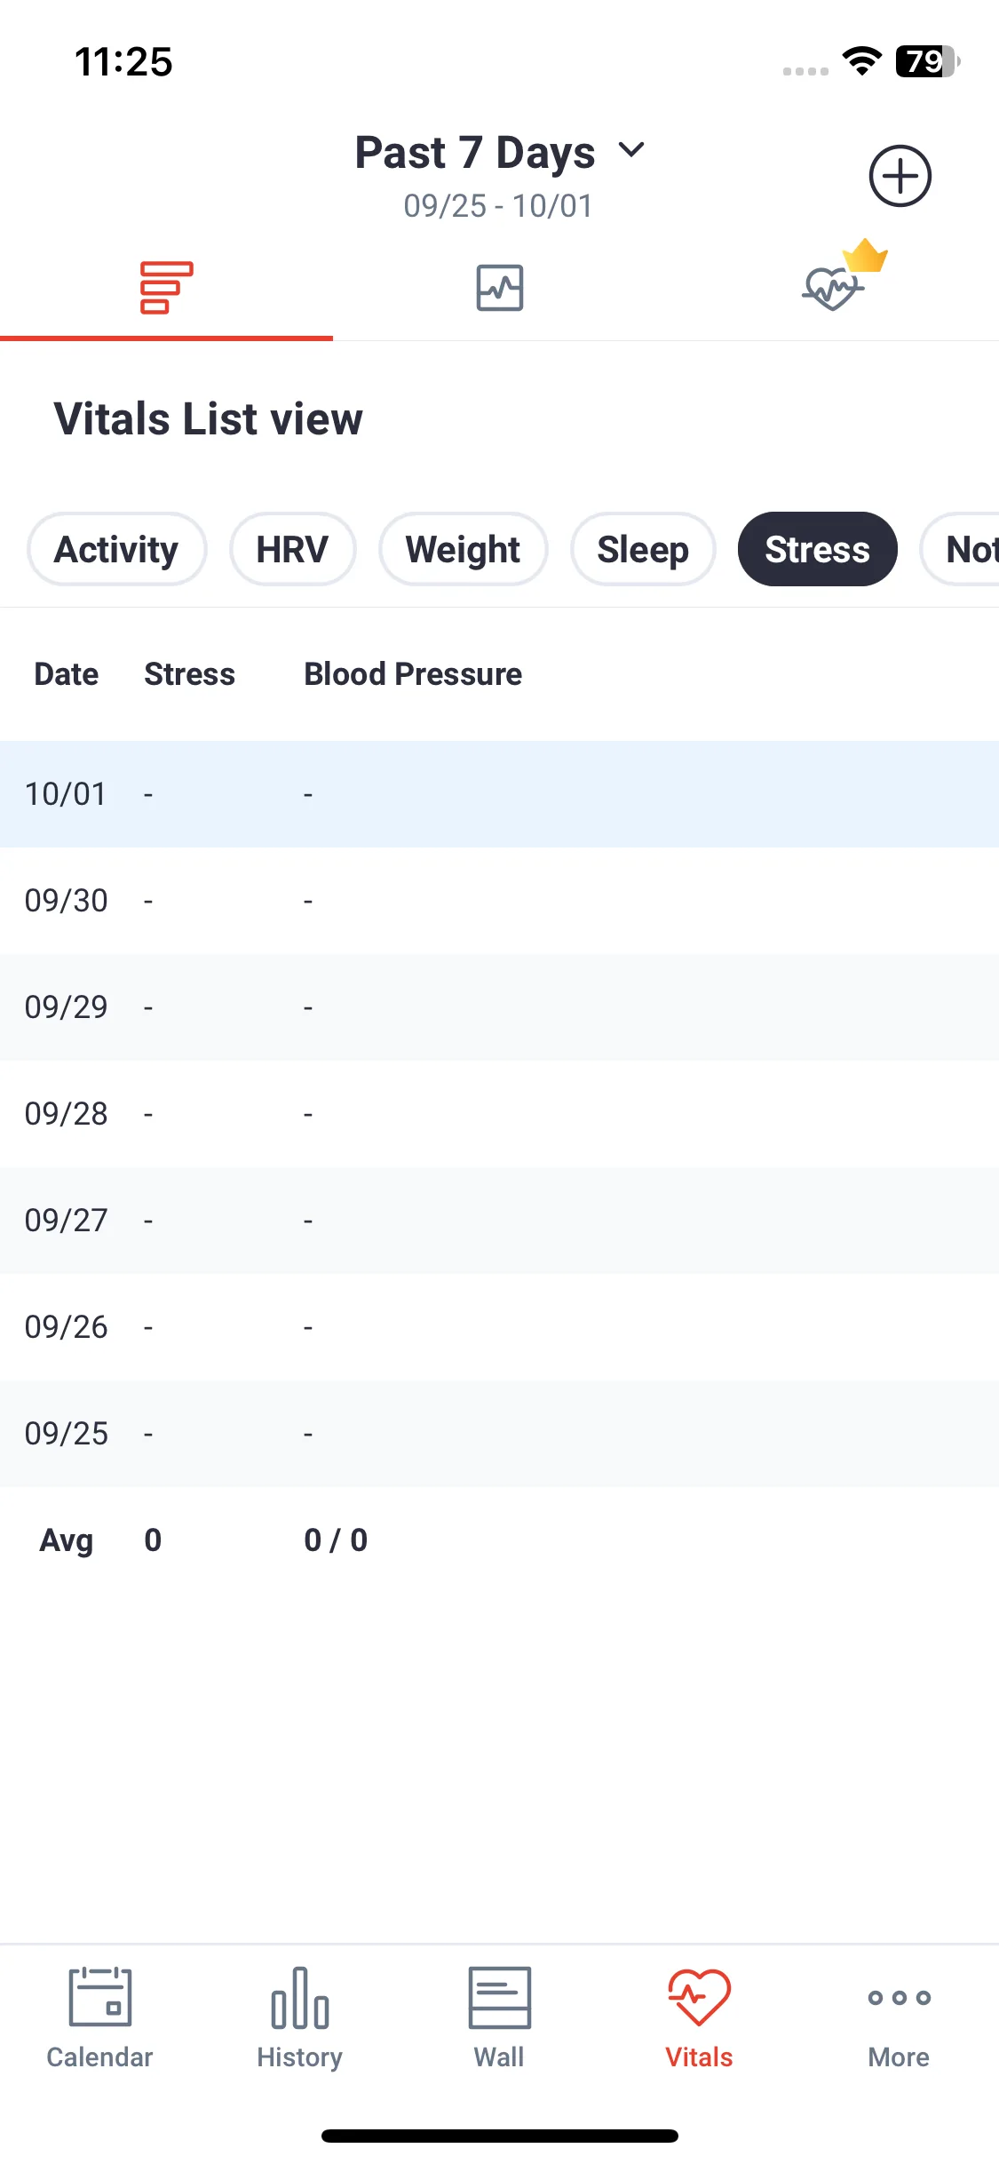Viewport: 999px width, 2164px height.
Task: Select the Weight filter chip
Action: pos(463,549)
